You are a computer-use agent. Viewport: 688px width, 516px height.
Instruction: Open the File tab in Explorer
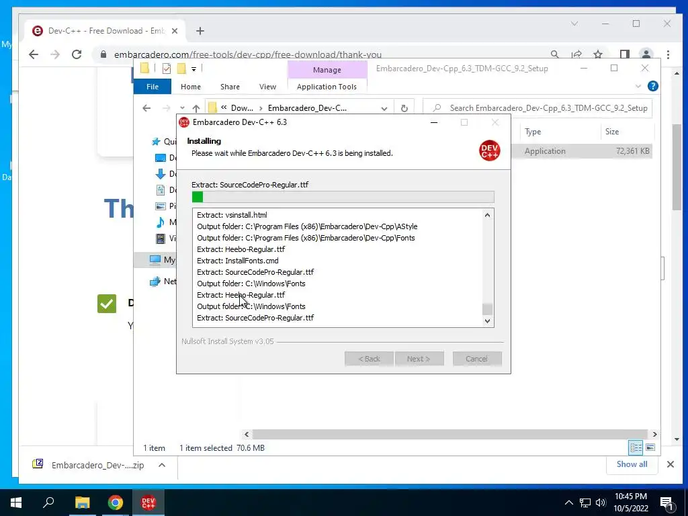[153, 87]
